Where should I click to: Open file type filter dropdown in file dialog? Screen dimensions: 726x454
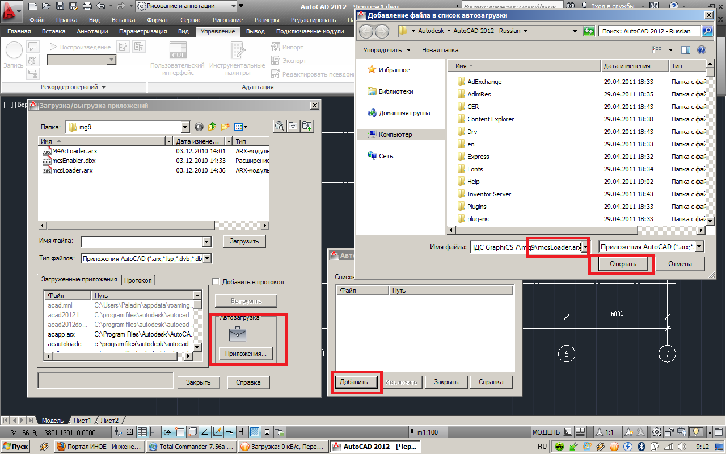(x=699, y=246)
